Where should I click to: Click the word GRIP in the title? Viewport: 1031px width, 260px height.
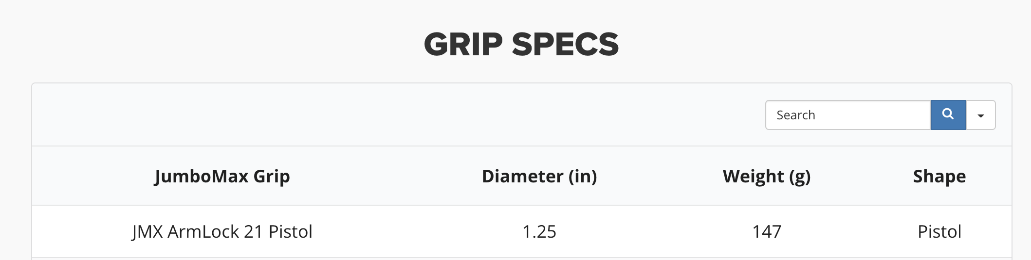tap(463, 44)
